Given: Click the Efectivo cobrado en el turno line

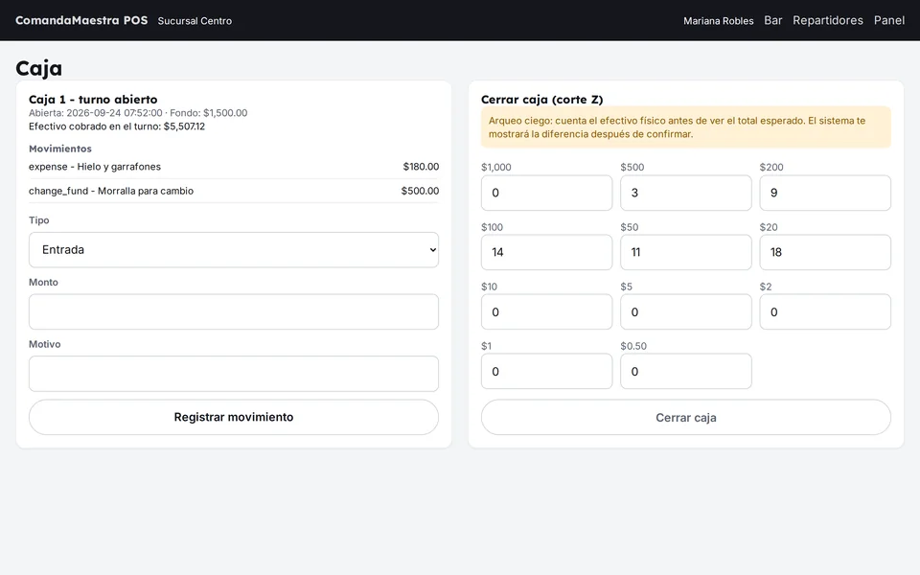Looking at the screenshot, I should (x=117, y=126).
